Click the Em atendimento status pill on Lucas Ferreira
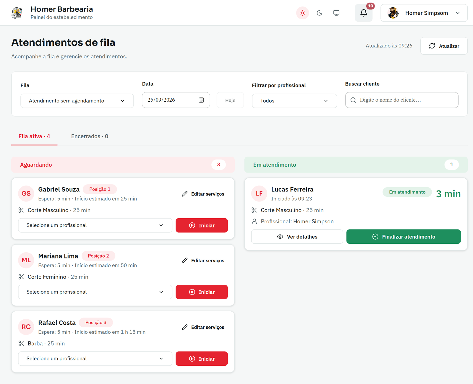 point(407,192)
